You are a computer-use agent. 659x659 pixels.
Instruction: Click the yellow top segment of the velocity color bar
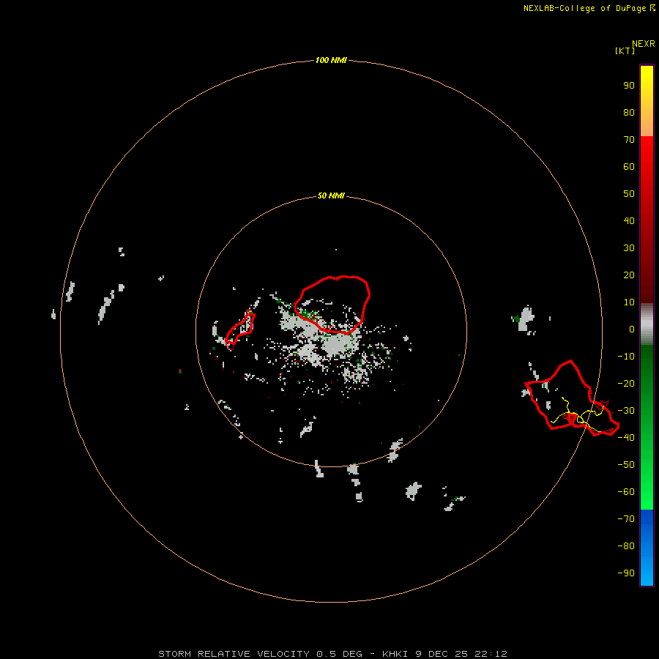click(647, 101)
